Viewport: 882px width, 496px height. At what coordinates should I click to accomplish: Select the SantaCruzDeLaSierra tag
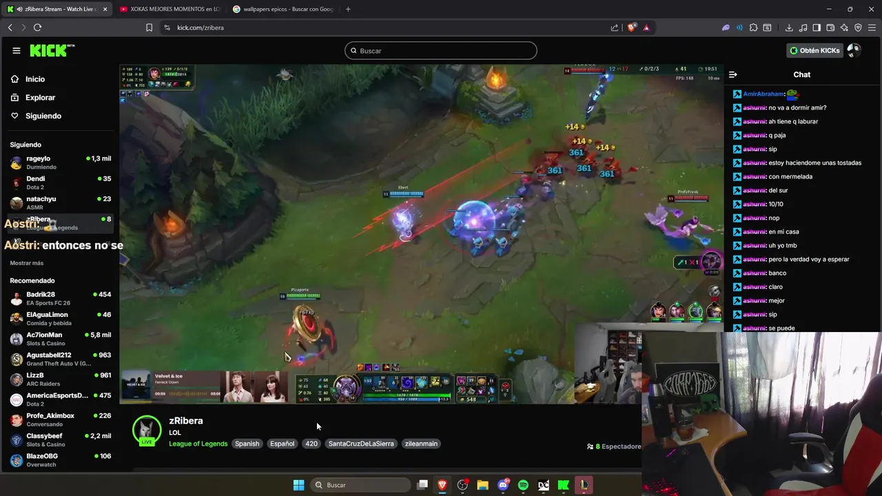[361, 444]
